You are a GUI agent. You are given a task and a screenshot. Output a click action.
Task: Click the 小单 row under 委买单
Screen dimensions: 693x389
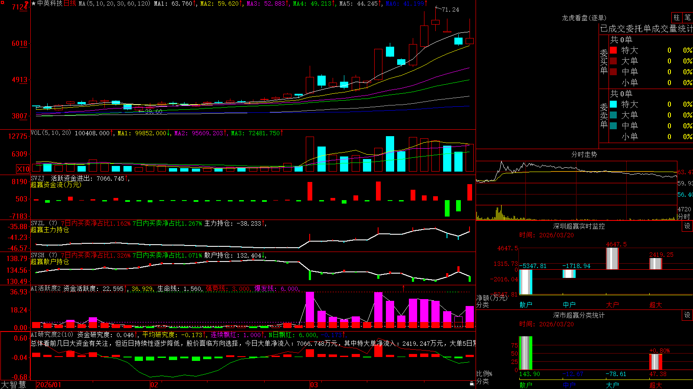pyautogui.click(x=651, y=83)
